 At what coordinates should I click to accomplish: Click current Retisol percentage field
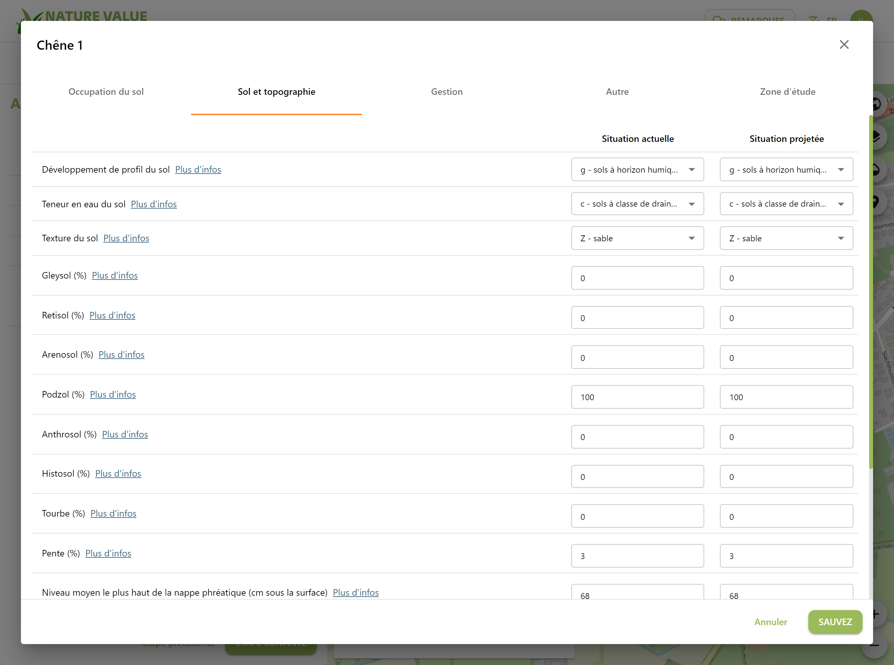(637, 317)
